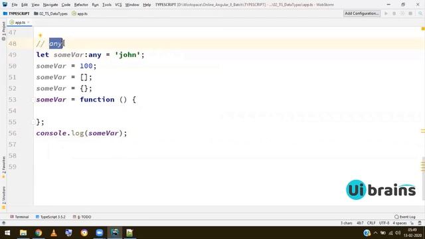Change the '4 spaces' indent setting

coord(400,223)
